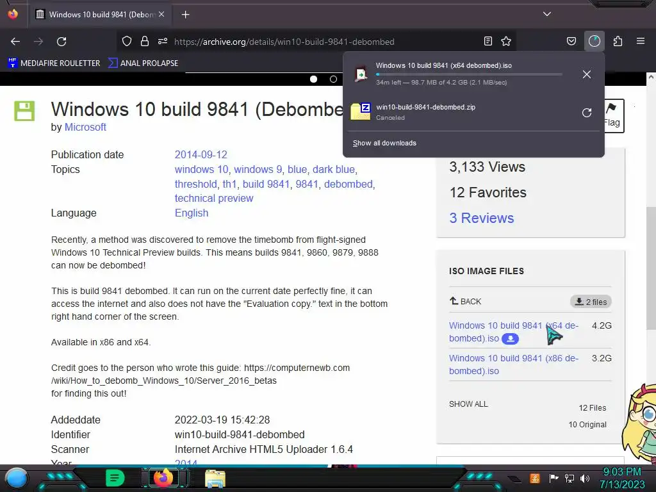This screenshot has width=656, height=492.
Task: Open site permissions icon in address bar
Action: pos(163,42)
